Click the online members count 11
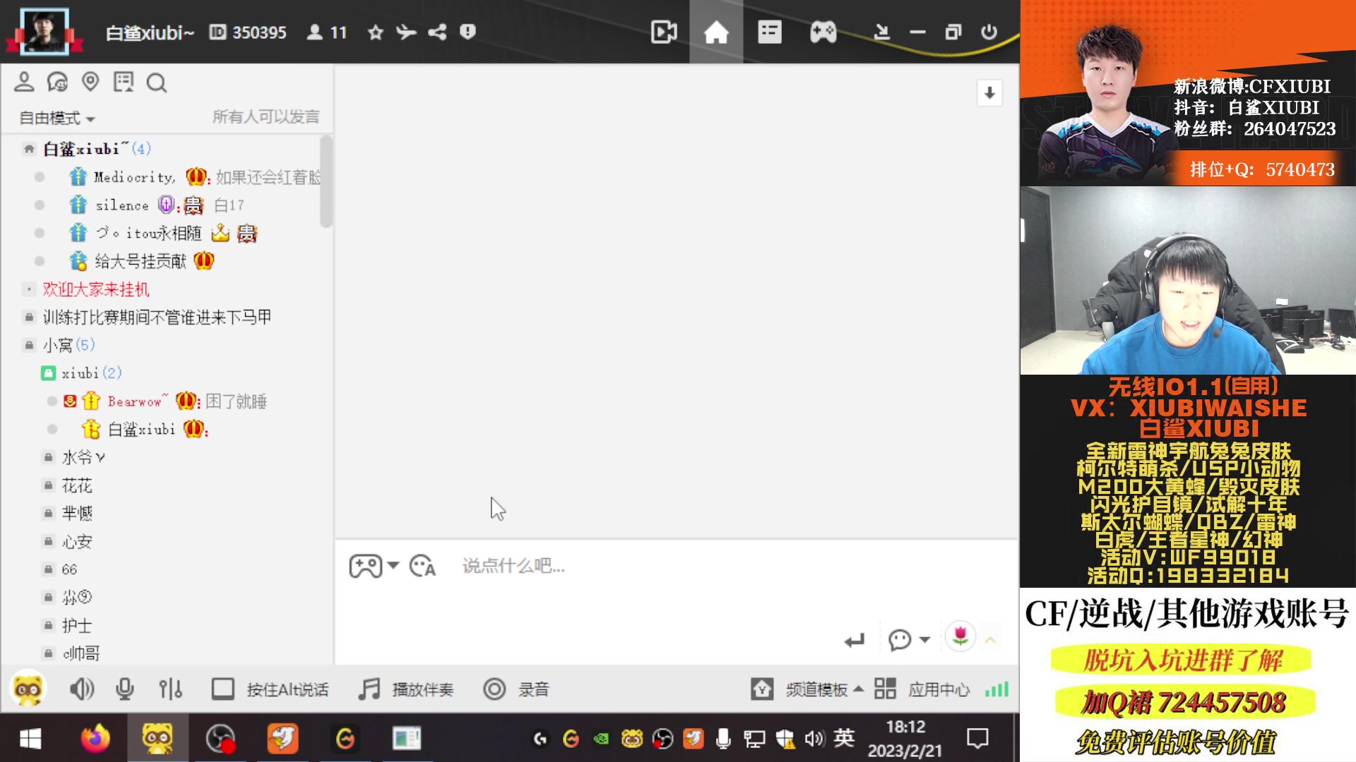Image resolution: width=1356 pixels, height=762 pixels. [x=327, y=32]
